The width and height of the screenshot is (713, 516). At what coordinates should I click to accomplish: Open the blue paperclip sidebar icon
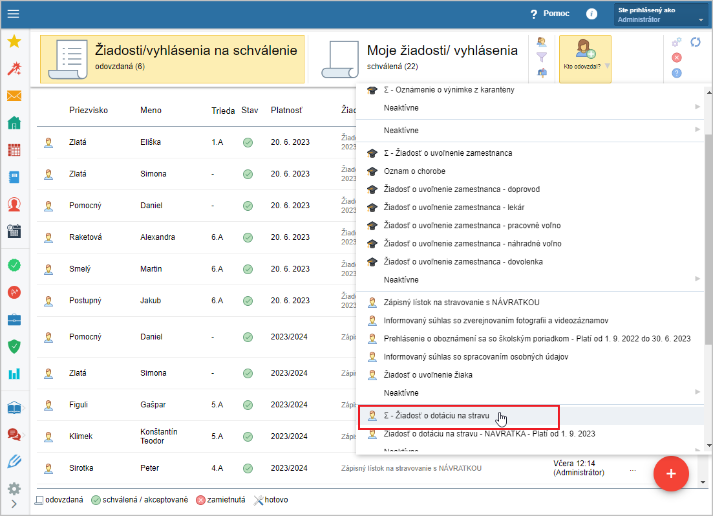(14, 462)
